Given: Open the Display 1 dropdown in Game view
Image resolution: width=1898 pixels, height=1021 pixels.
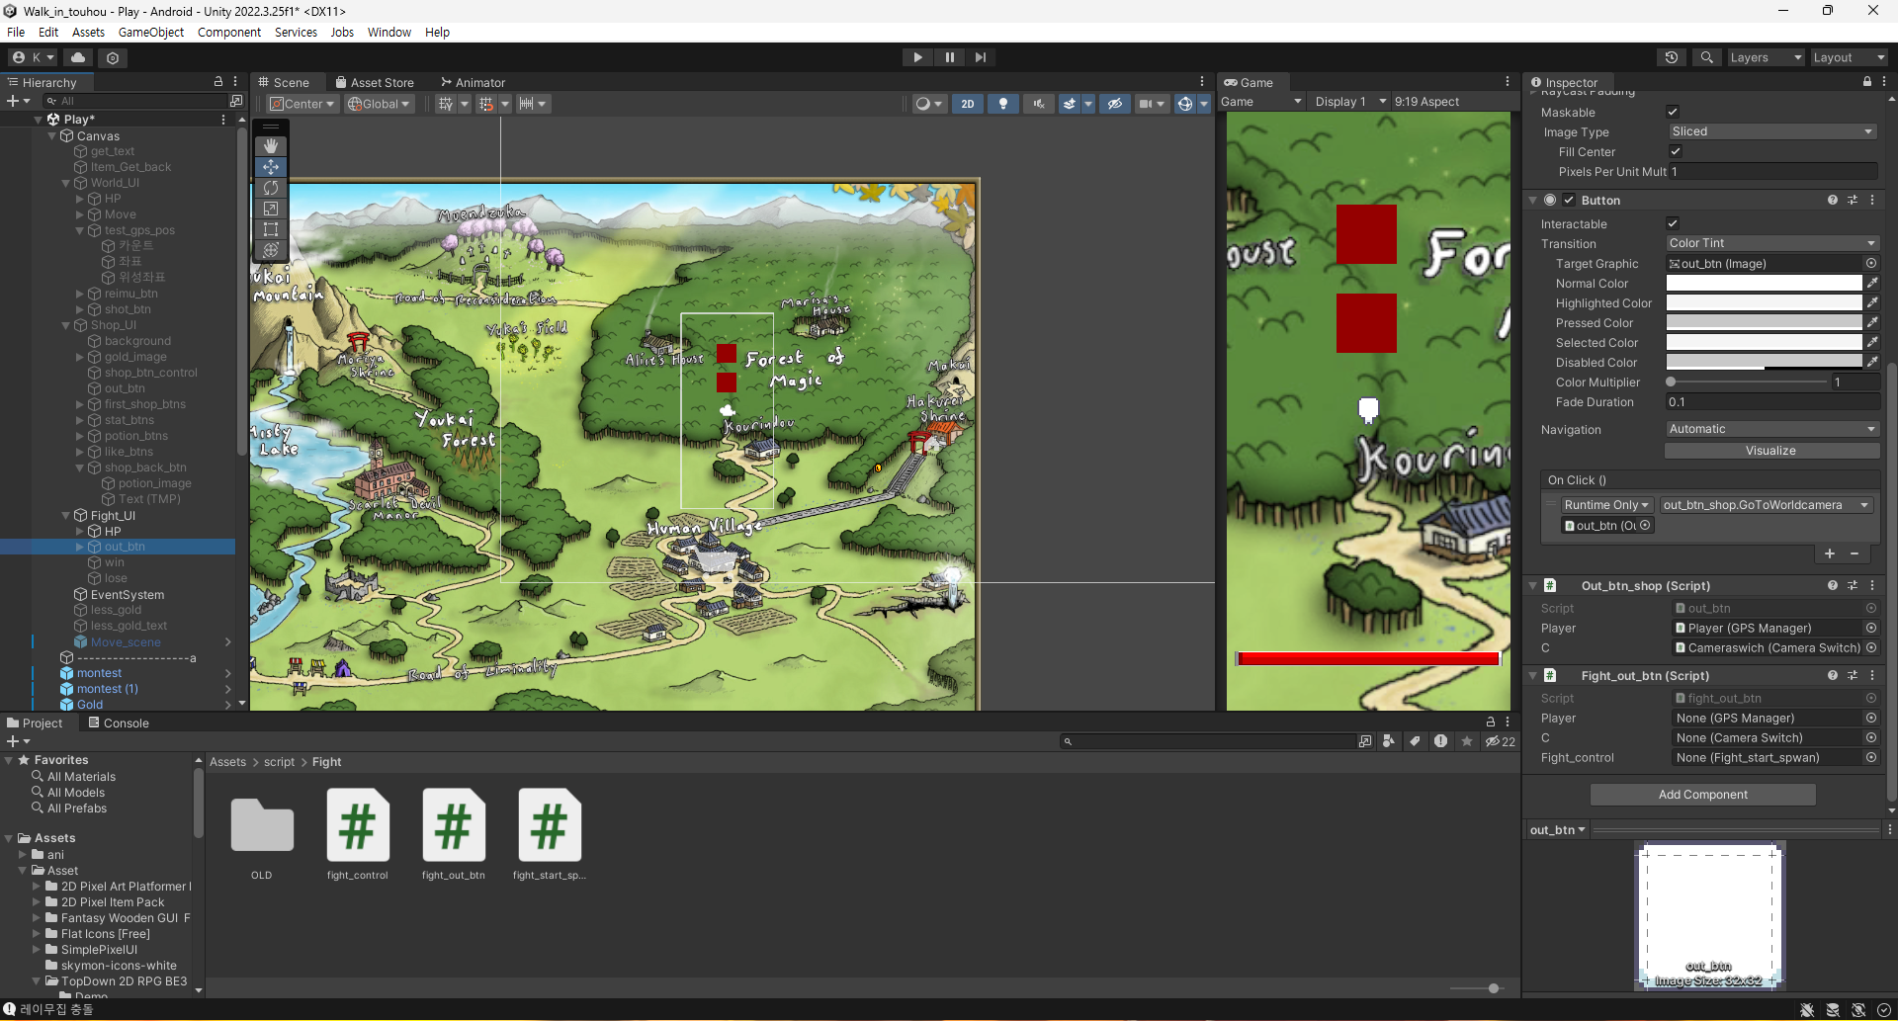Looking at the screenshot, I should tap(1349, 102).
